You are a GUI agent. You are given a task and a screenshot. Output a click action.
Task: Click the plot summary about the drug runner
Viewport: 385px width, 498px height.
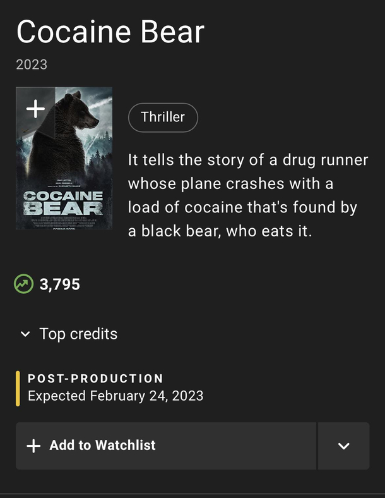click(x=248, y=195)
